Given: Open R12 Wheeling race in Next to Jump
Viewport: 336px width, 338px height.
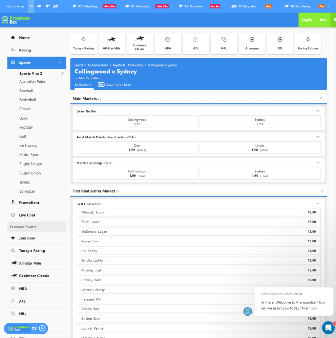Looking at the screenshot, I should 94,6.
